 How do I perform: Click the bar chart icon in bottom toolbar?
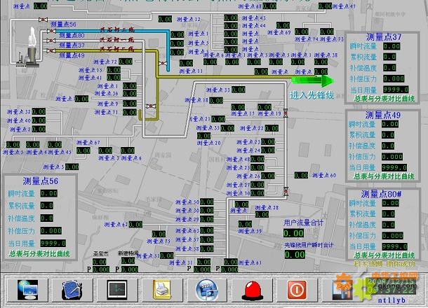(x=343, y=290)
